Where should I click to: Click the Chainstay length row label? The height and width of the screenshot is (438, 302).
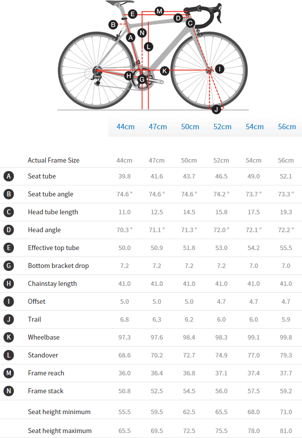[52, 284]
